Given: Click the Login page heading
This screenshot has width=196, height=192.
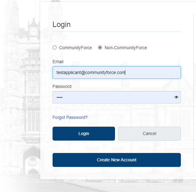Looking at the screenshot, I should (62, 24).
